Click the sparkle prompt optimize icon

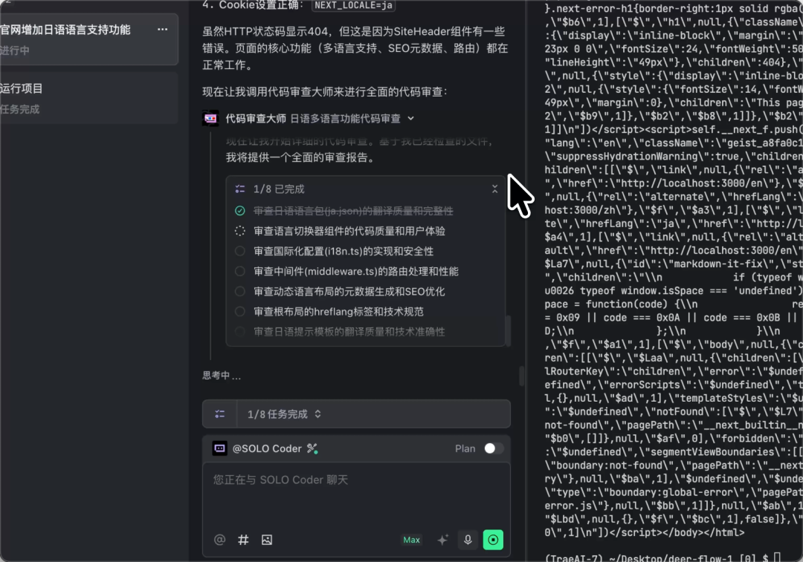coord(442,540)
